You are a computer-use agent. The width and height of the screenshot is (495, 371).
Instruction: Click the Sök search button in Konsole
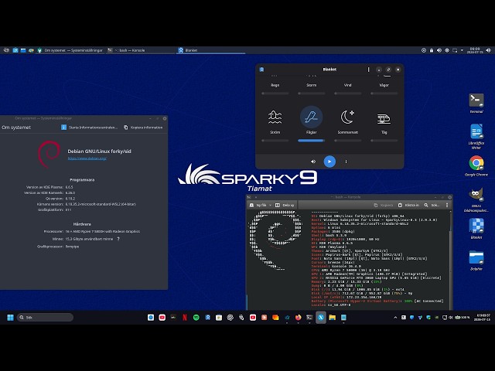pyautogui.click(x=432, y=205)
